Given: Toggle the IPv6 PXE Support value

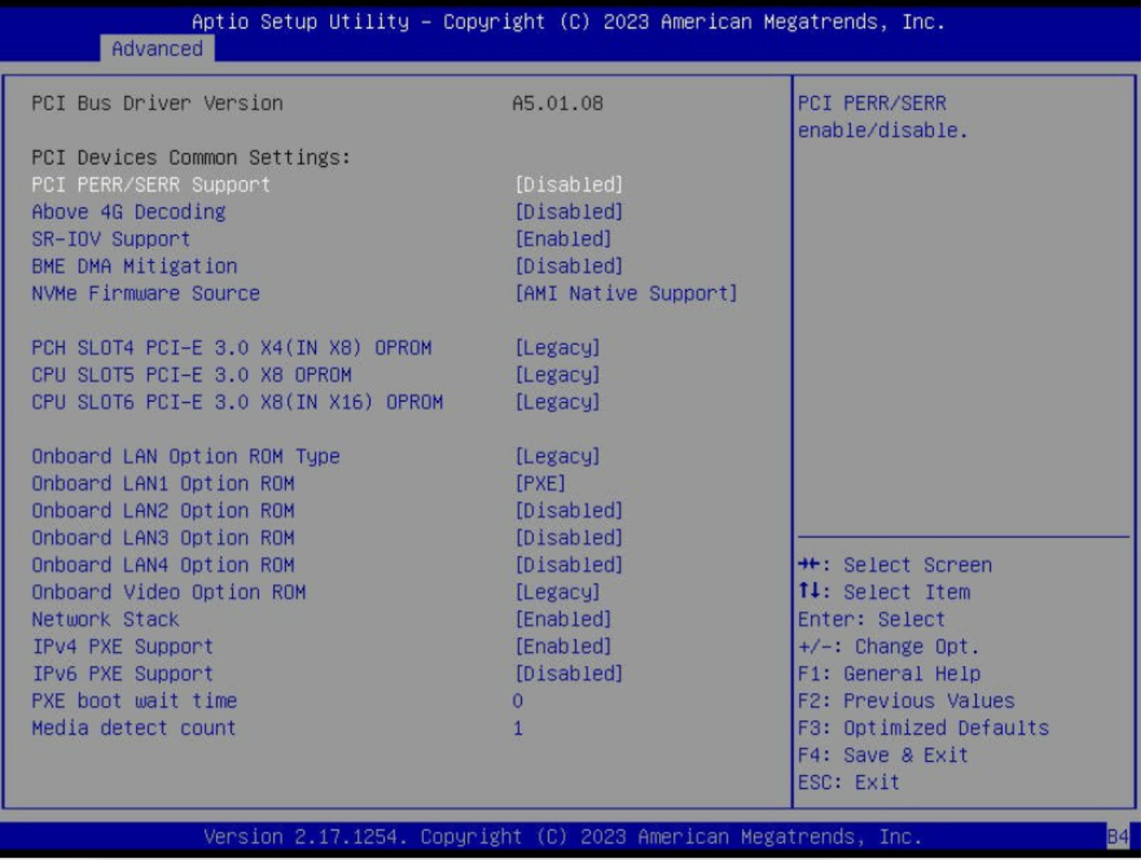Looking at the screenshot, I should coord(569,675).
